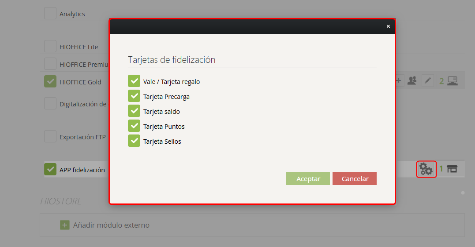The width and height of the screenshot is (475, 247).
Task: Click the plus icon in HIOFFICE Gold row
Action: 399,80
